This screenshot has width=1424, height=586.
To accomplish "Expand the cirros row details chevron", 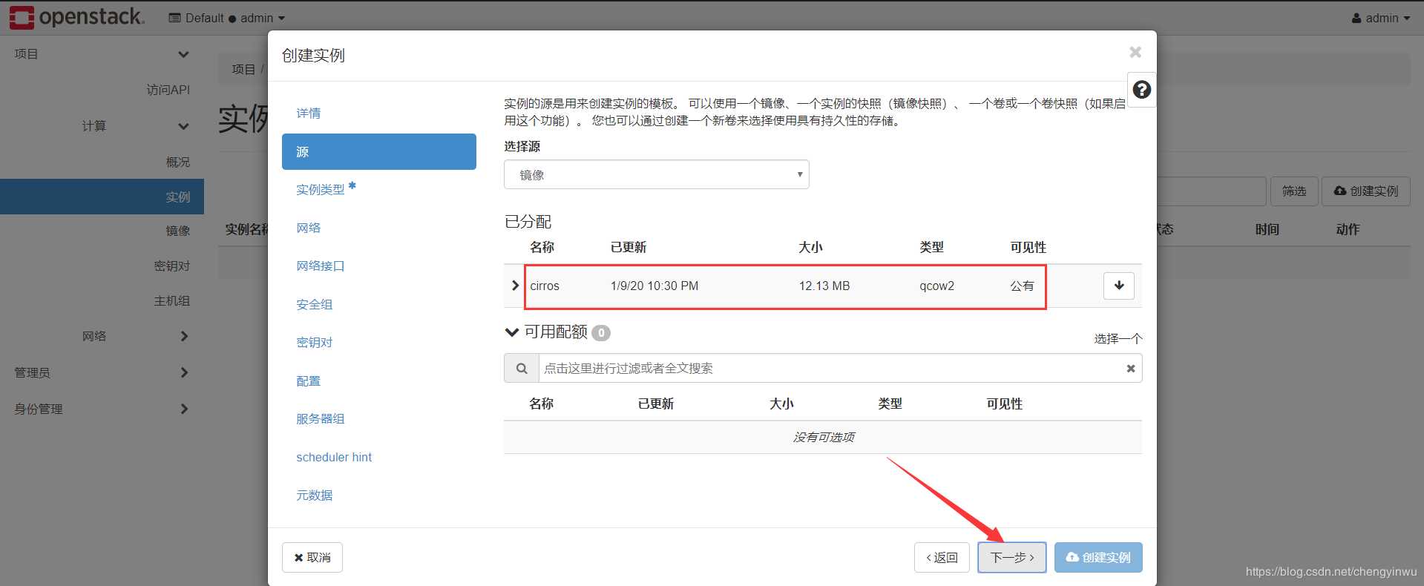I will pos(515,286).
